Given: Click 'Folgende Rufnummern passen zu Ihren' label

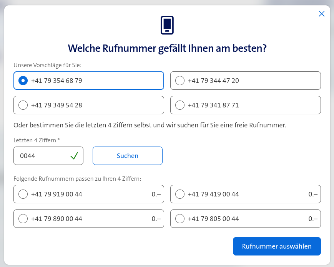Looking at the screenshot, I should (x=78, y=178).
